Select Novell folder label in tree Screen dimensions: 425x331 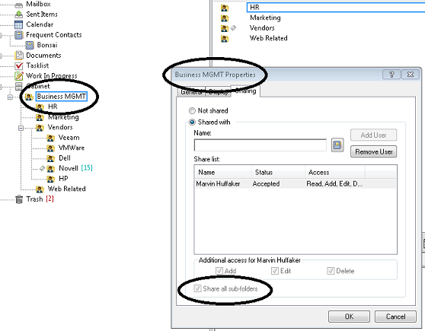click(69, 168)
